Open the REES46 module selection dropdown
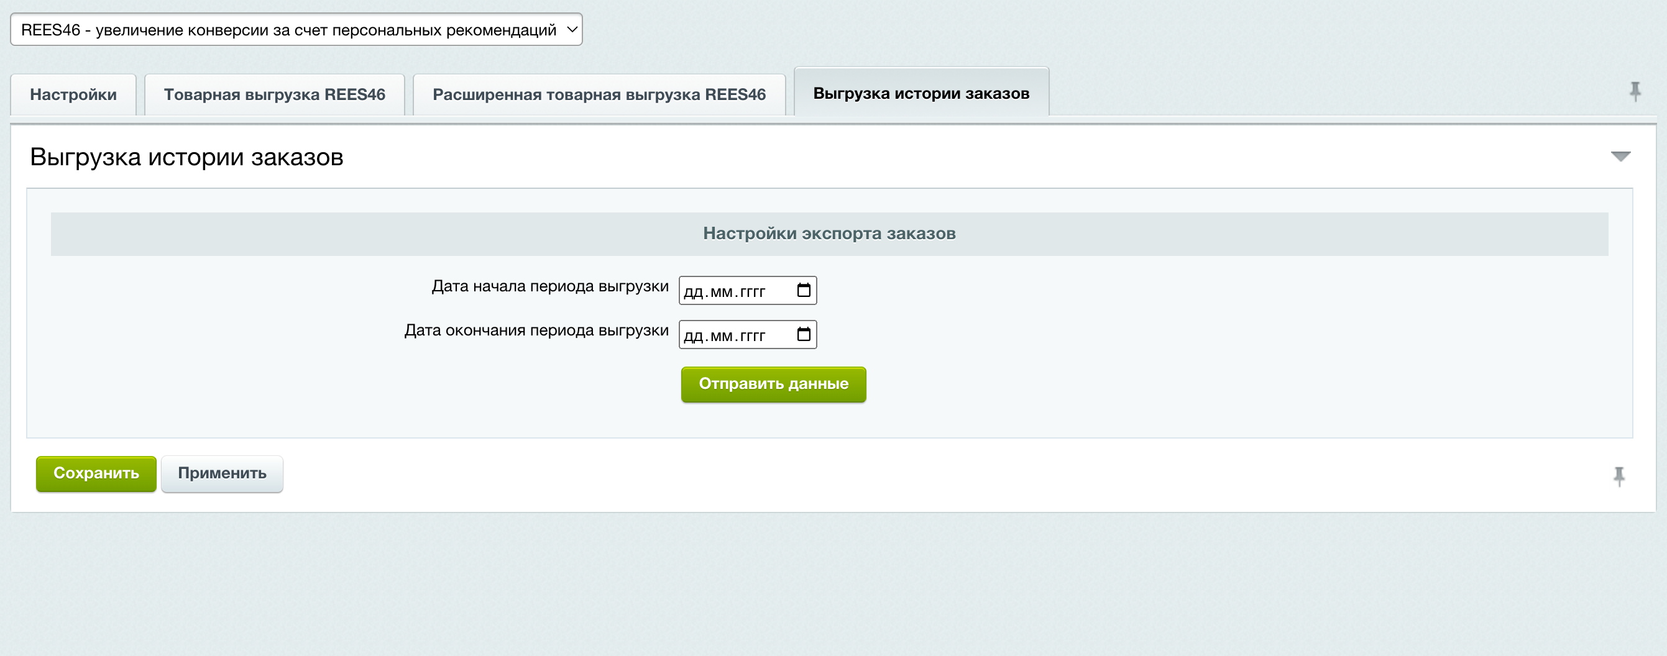1667x656 pixels. point(295,29)
